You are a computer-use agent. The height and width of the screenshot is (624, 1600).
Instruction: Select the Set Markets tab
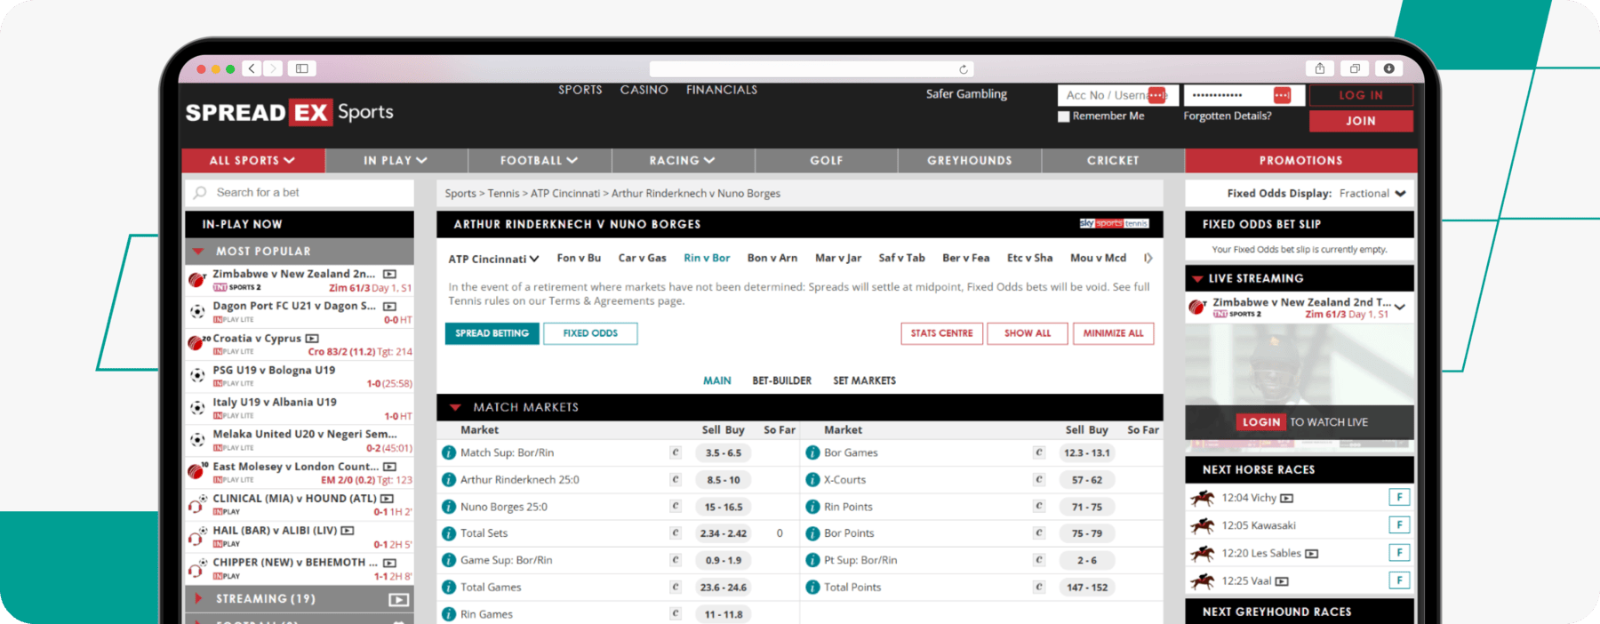(864, 380)
